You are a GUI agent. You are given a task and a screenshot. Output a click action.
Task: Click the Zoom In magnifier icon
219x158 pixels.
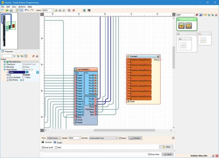pyautogui.click(x=56, y=10)
